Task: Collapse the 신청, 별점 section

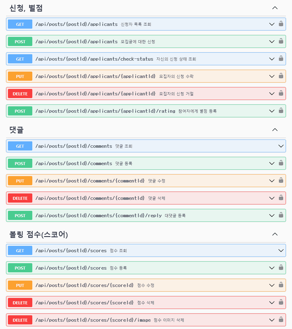Action: [x=275, y=8]
